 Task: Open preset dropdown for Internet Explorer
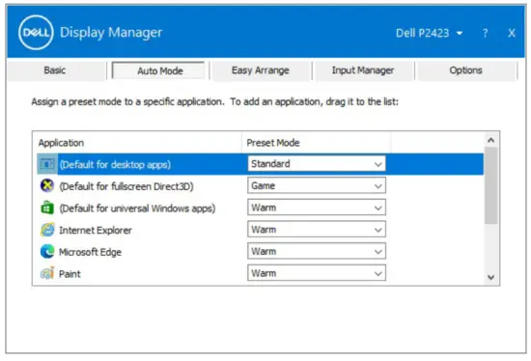[317, 230]
